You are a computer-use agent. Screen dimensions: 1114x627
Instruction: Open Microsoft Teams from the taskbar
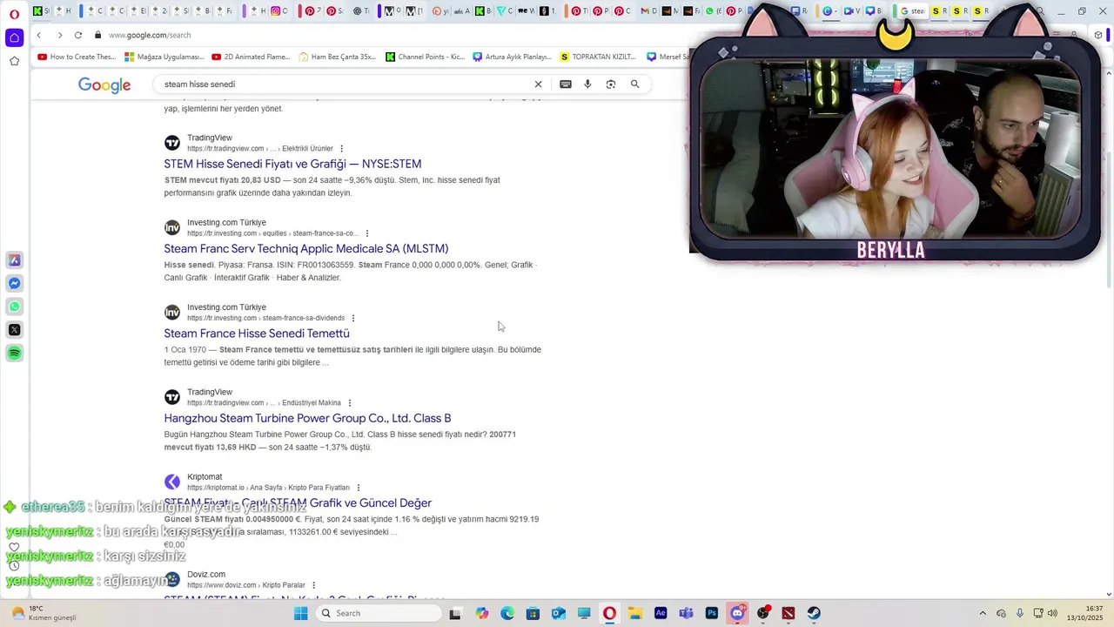click(x=687, y=613)
